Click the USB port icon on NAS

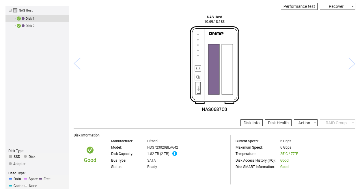coord(198,88)
